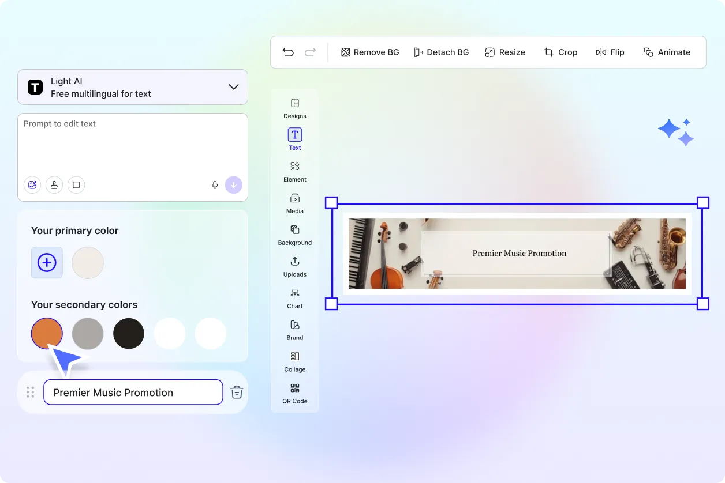This screenshot has width=725, height=483.
Task: Open the Resize option
Action: click(505, 52)
